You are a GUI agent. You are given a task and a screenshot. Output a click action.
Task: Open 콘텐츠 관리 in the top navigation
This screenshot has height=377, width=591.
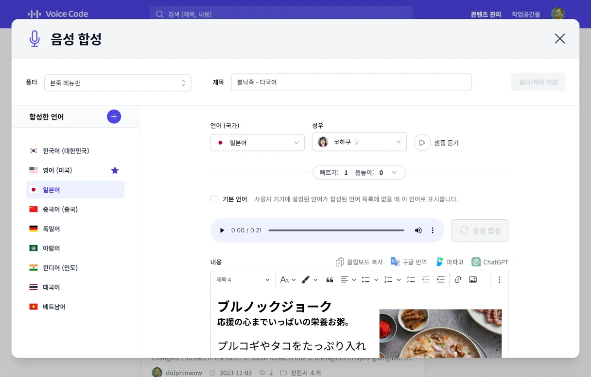[x=486, y=14]
